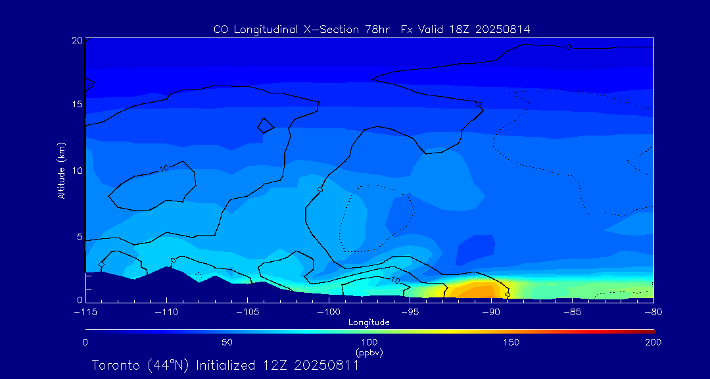Click the small diamond contour near 13 km altitude
This screenshot has height=379, width=710.
[266, 126]
